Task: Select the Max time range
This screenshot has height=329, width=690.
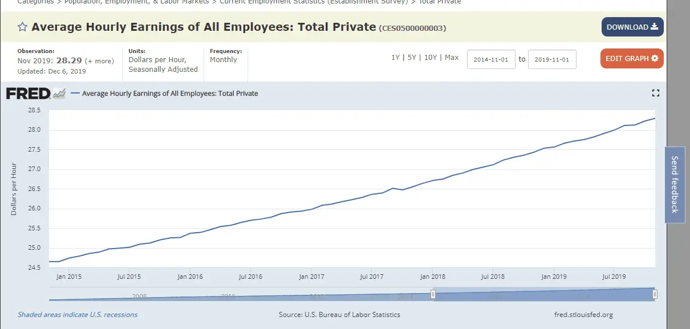Action: click(x=452, y=58)
